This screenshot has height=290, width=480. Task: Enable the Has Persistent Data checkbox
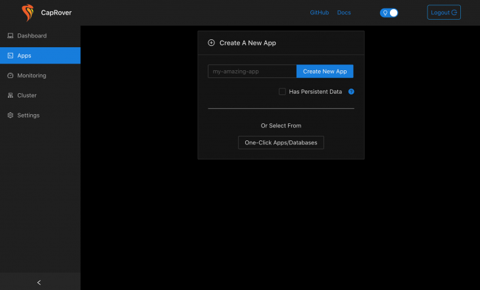[282, 92]
